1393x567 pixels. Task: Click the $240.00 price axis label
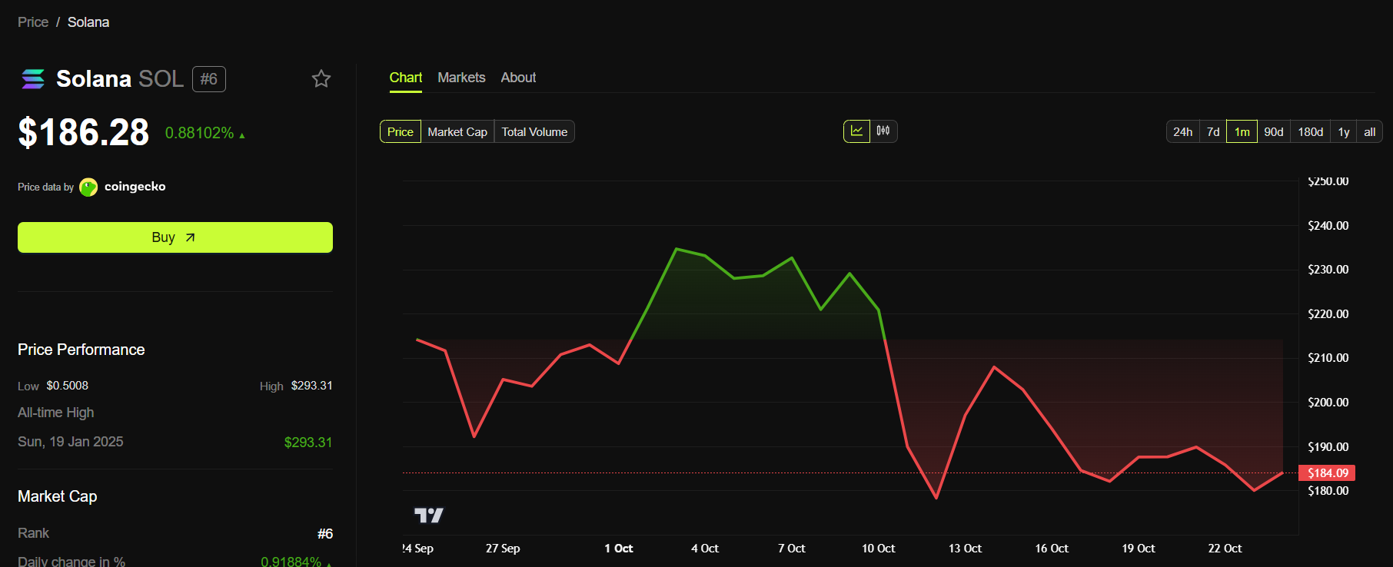point(1328,226)
